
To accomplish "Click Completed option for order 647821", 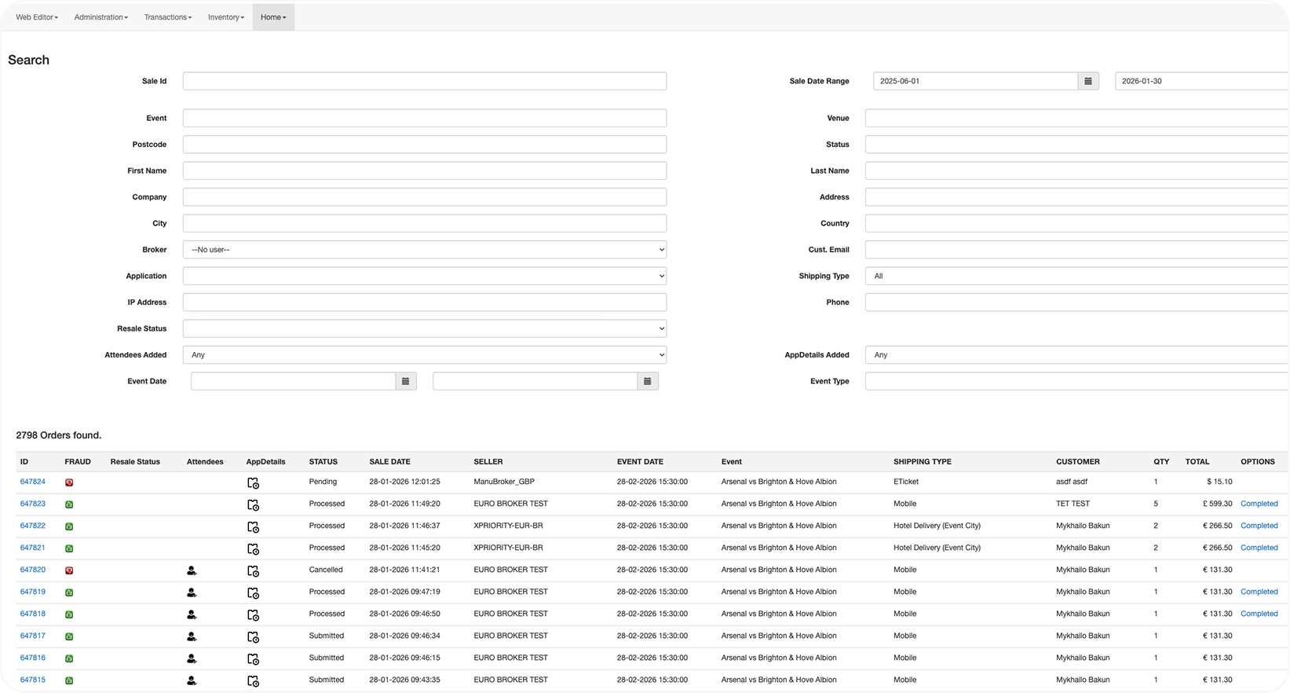I will (x=1259, y=548).
